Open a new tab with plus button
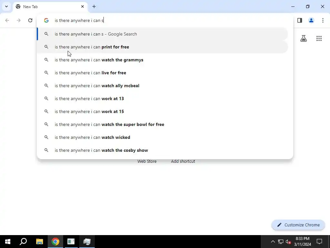 tap(94, 6)
